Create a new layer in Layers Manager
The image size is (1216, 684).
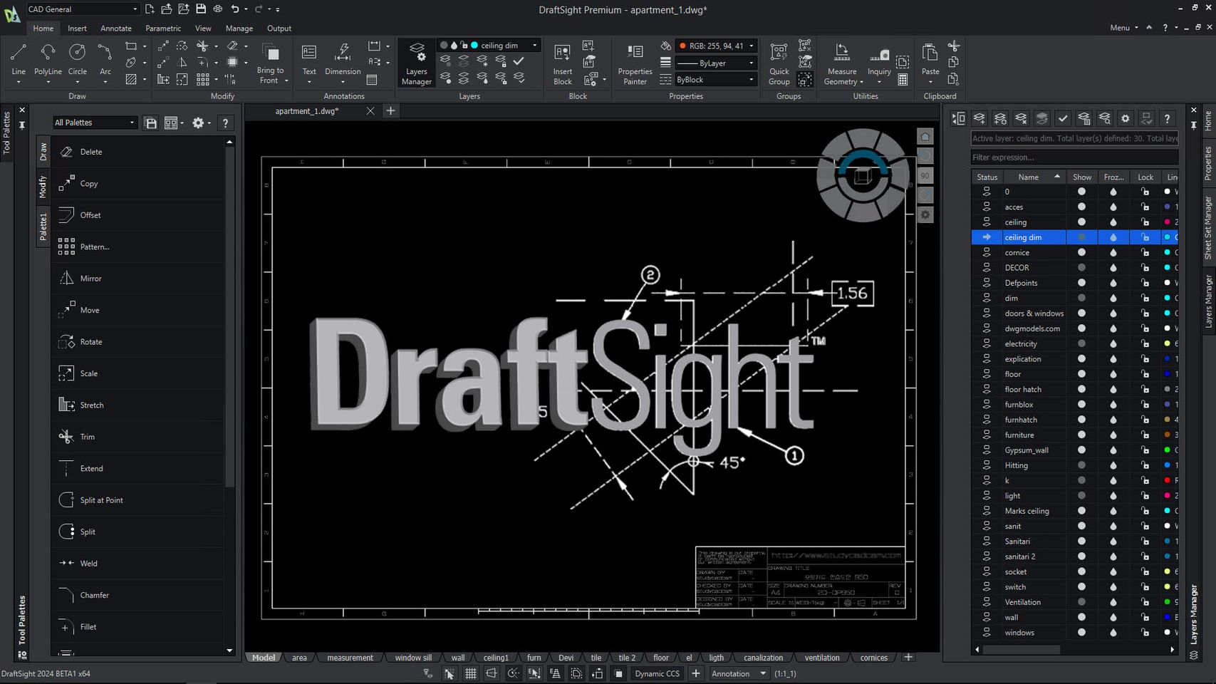point(979,118)
